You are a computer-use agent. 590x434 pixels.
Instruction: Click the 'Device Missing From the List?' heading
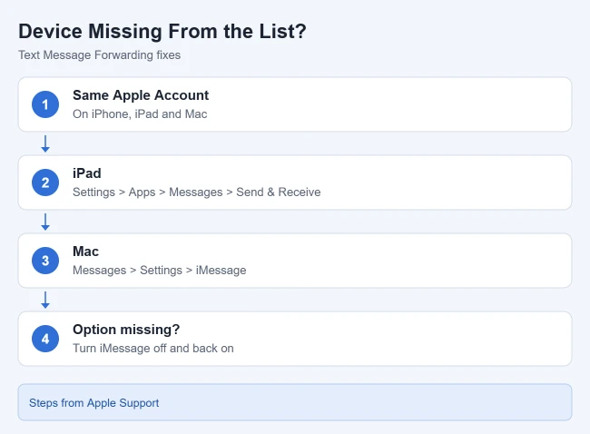[162, 31]
